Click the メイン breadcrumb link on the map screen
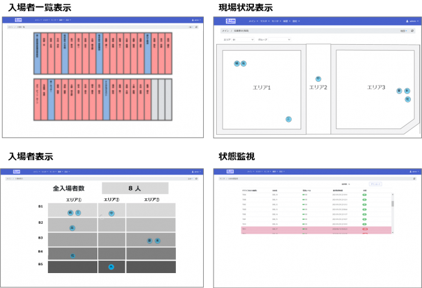 (225, 30)
